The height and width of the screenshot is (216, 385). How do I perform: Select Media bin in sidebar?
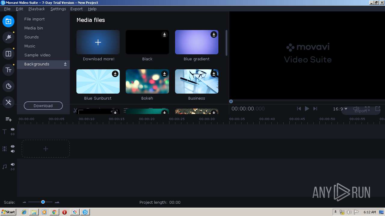tap(43, 28)
